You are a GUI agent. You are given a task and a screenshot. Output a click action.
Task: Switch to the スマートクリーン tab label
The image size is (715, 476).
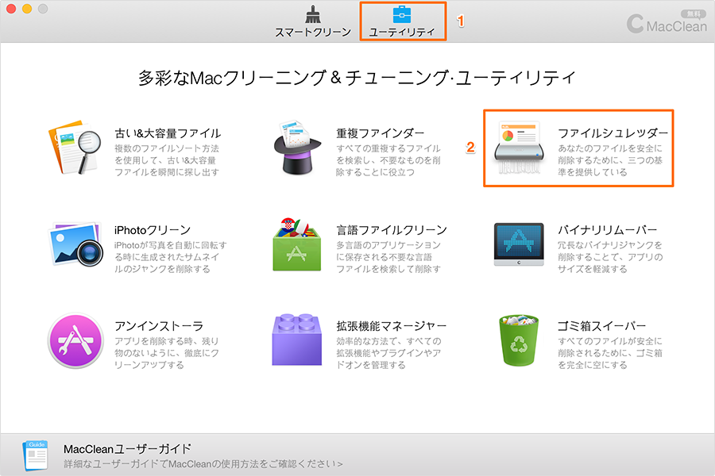pos(313,33)
